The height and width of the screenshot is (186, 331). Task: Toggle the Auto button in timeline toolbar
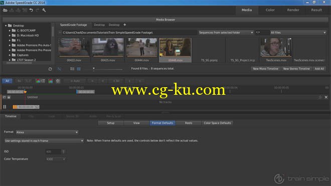click(75, 81)
